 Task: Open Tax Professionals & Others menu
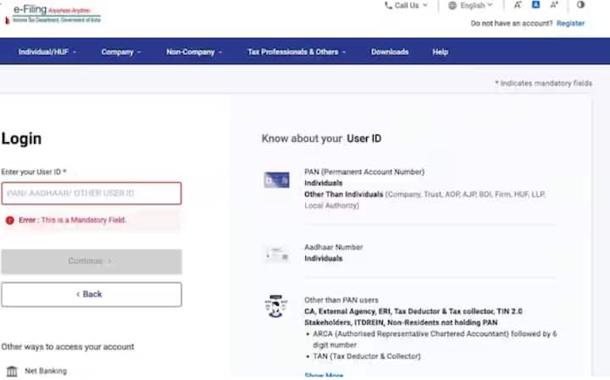[x=297, y=52]
